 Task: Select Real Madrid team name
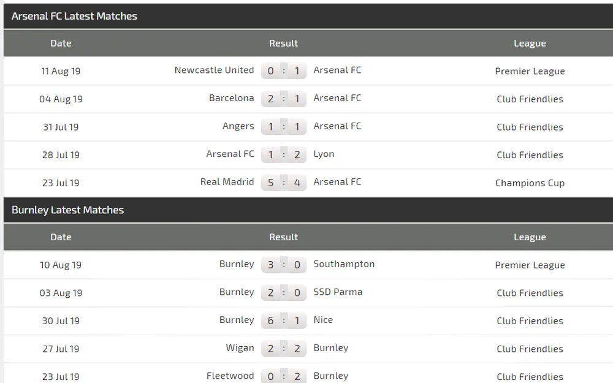[227, 182]
